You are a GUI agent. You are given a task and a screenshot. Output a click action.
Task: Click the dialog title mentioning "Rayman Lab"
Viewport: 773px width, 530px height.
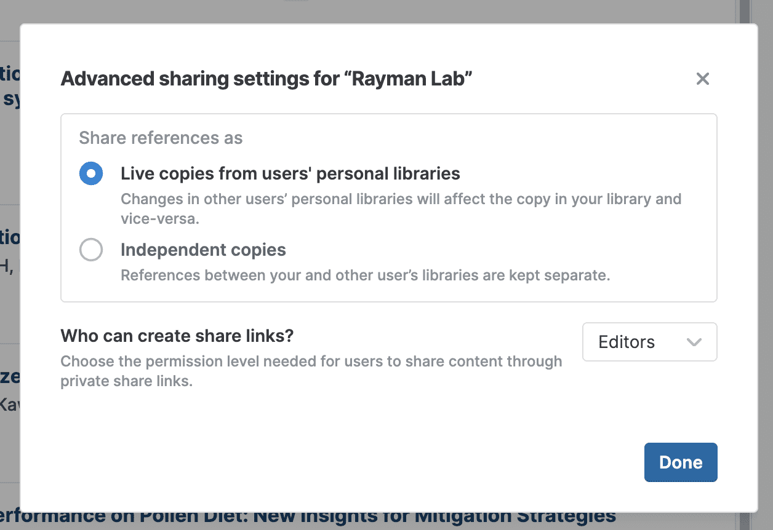tap(266, 79)
